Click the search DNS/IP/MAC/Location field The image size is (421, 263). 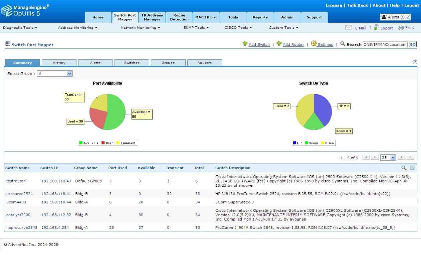[385, 44]
